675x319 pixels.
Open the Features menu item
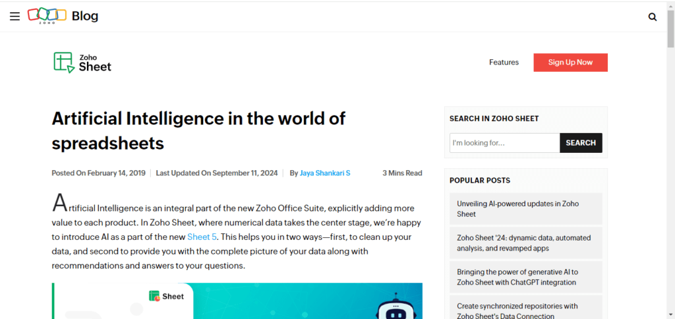[x=504, y=62]
